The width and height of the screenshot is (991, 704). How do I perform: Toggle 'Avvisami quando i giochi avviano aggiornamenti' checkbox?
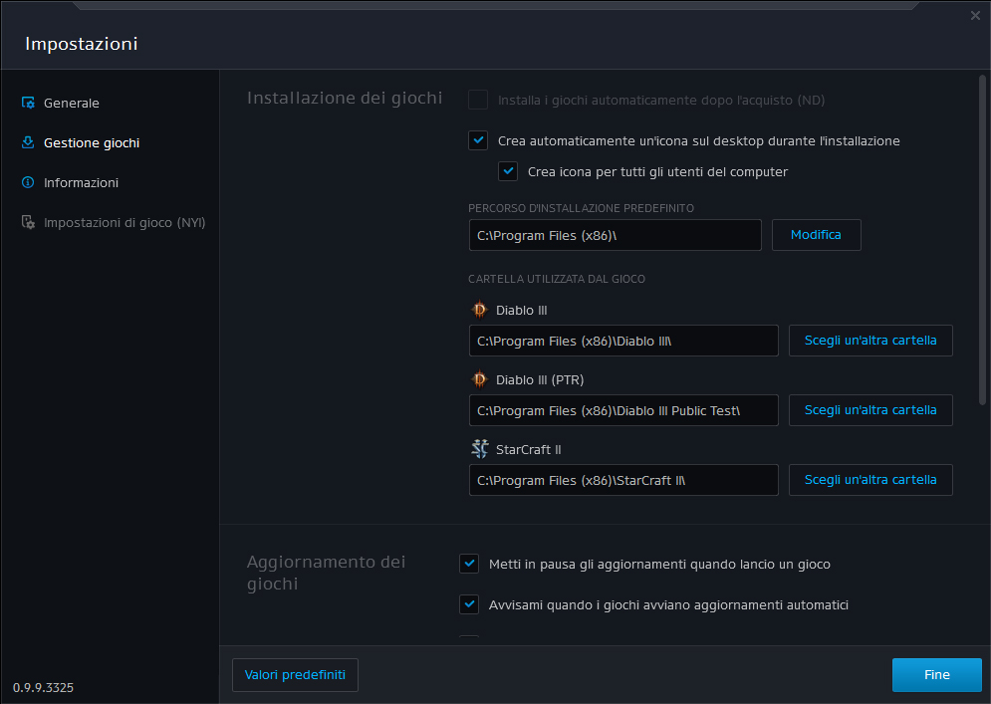[x=469, y=604]
